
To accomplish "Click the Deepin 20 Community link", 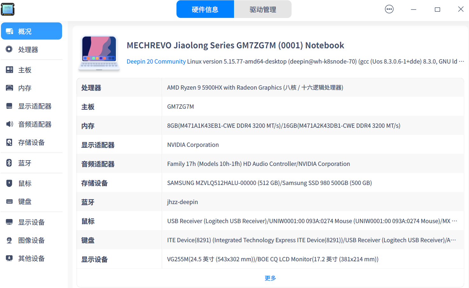I will (x=156, y=61).
